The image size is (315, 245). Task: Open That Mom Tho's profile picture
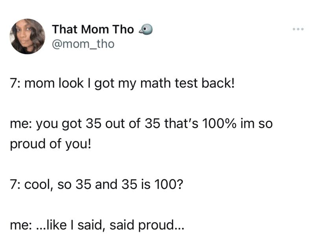[x=28, y=36]
